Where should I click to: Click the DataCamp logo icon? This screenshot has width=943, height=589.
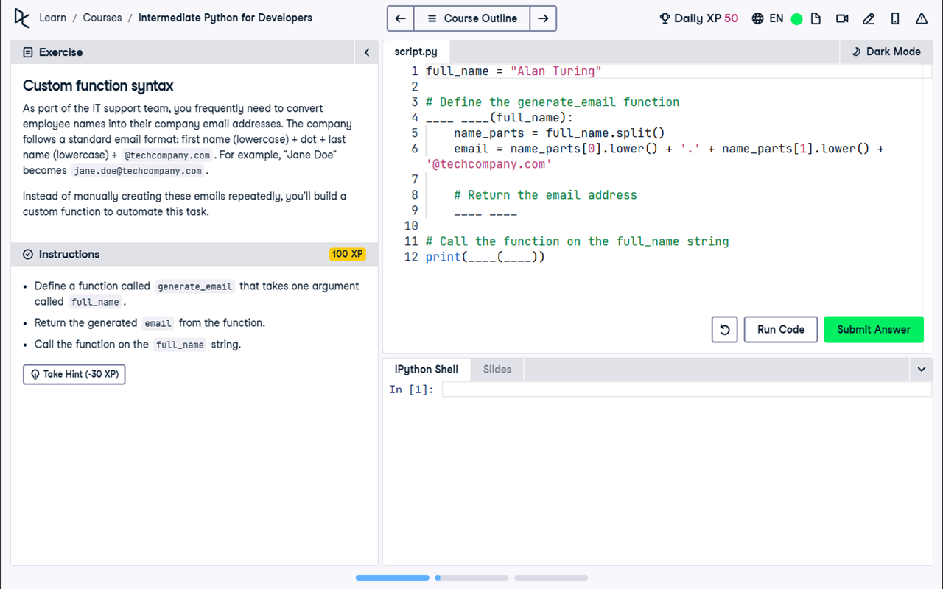tap(22, 18)
